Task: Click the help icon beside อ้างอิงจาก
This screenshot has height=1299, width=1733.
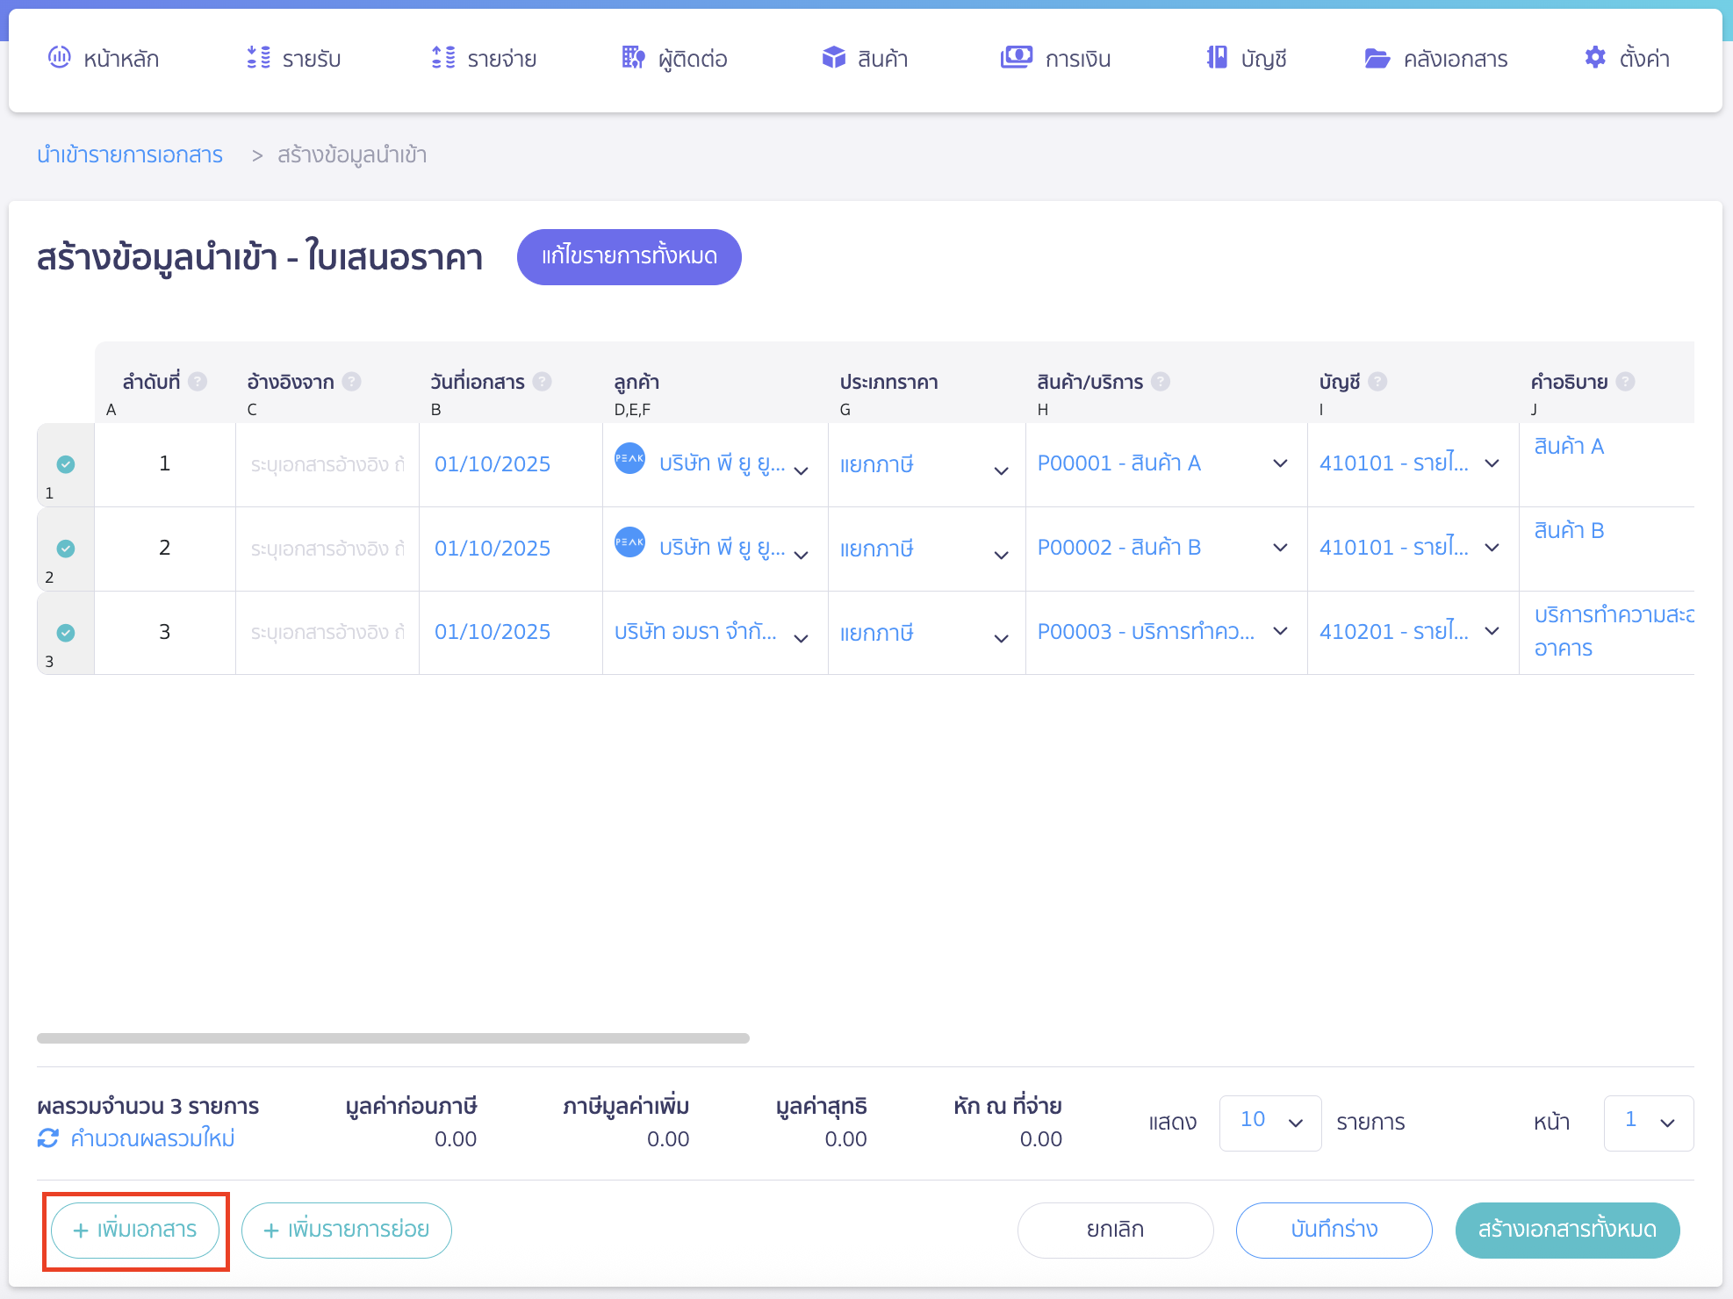Action: point(351,382)
